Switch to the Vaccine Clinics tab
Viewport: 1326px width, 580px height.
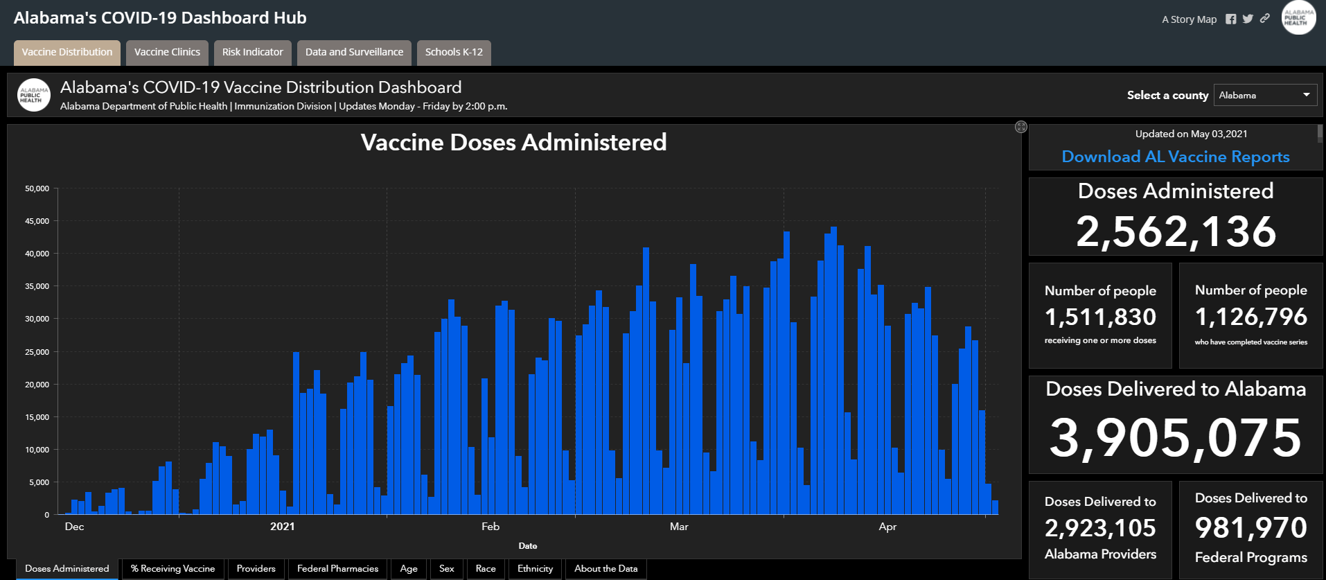167,53
